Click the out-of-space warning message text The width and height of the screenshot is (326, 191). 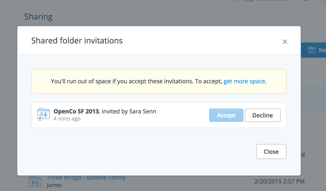159,81
